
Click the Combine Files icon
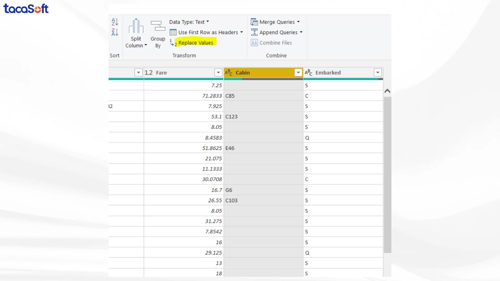pyautogui.click(x=254, y=42)
